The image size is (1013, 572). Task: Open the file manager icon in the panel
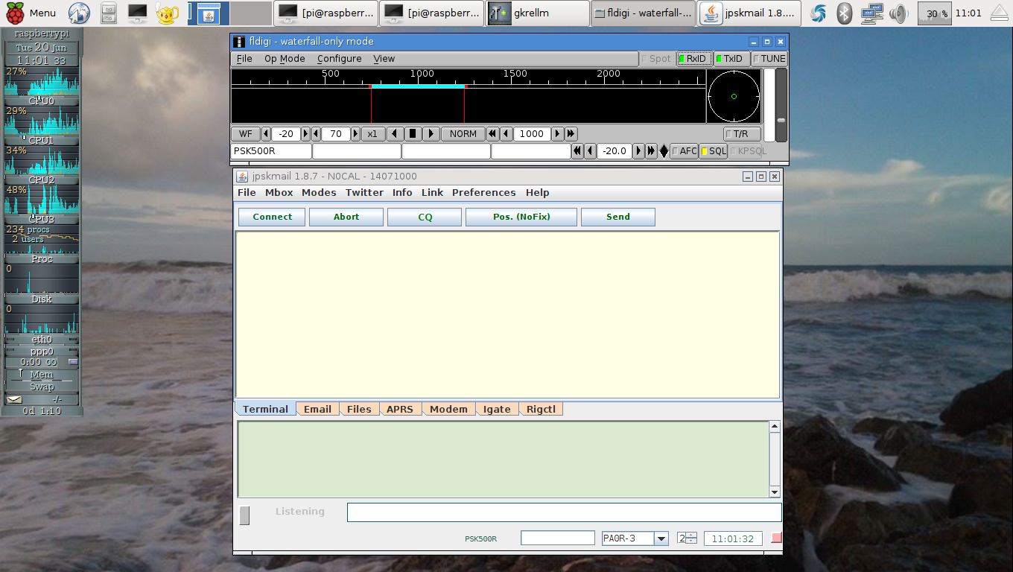point(109,13)
